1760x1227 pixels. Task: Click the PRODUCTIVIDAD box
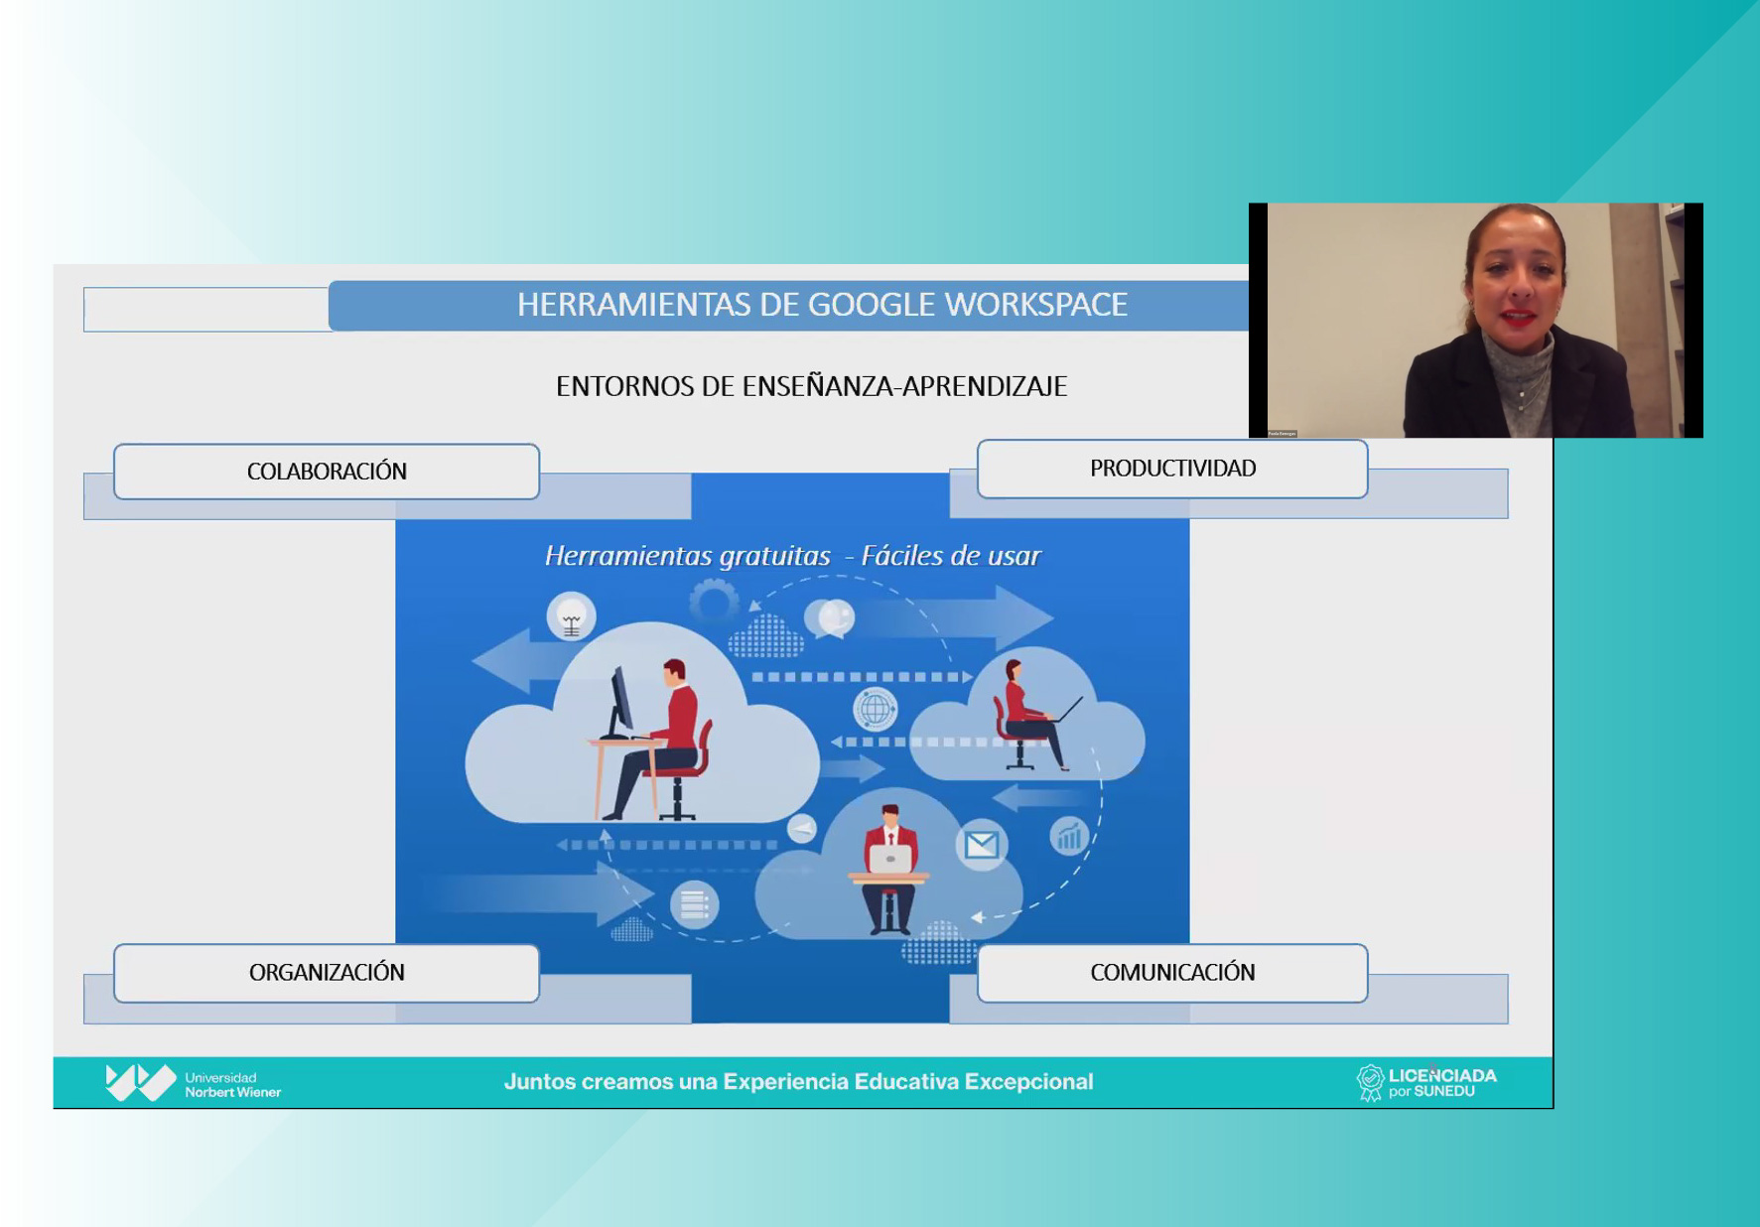[1172, 469]
